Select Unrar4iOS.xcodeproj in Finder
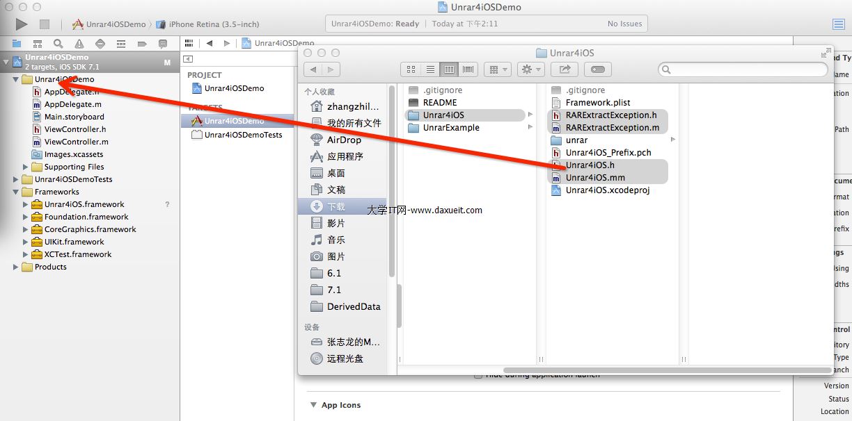 (607, 190)
